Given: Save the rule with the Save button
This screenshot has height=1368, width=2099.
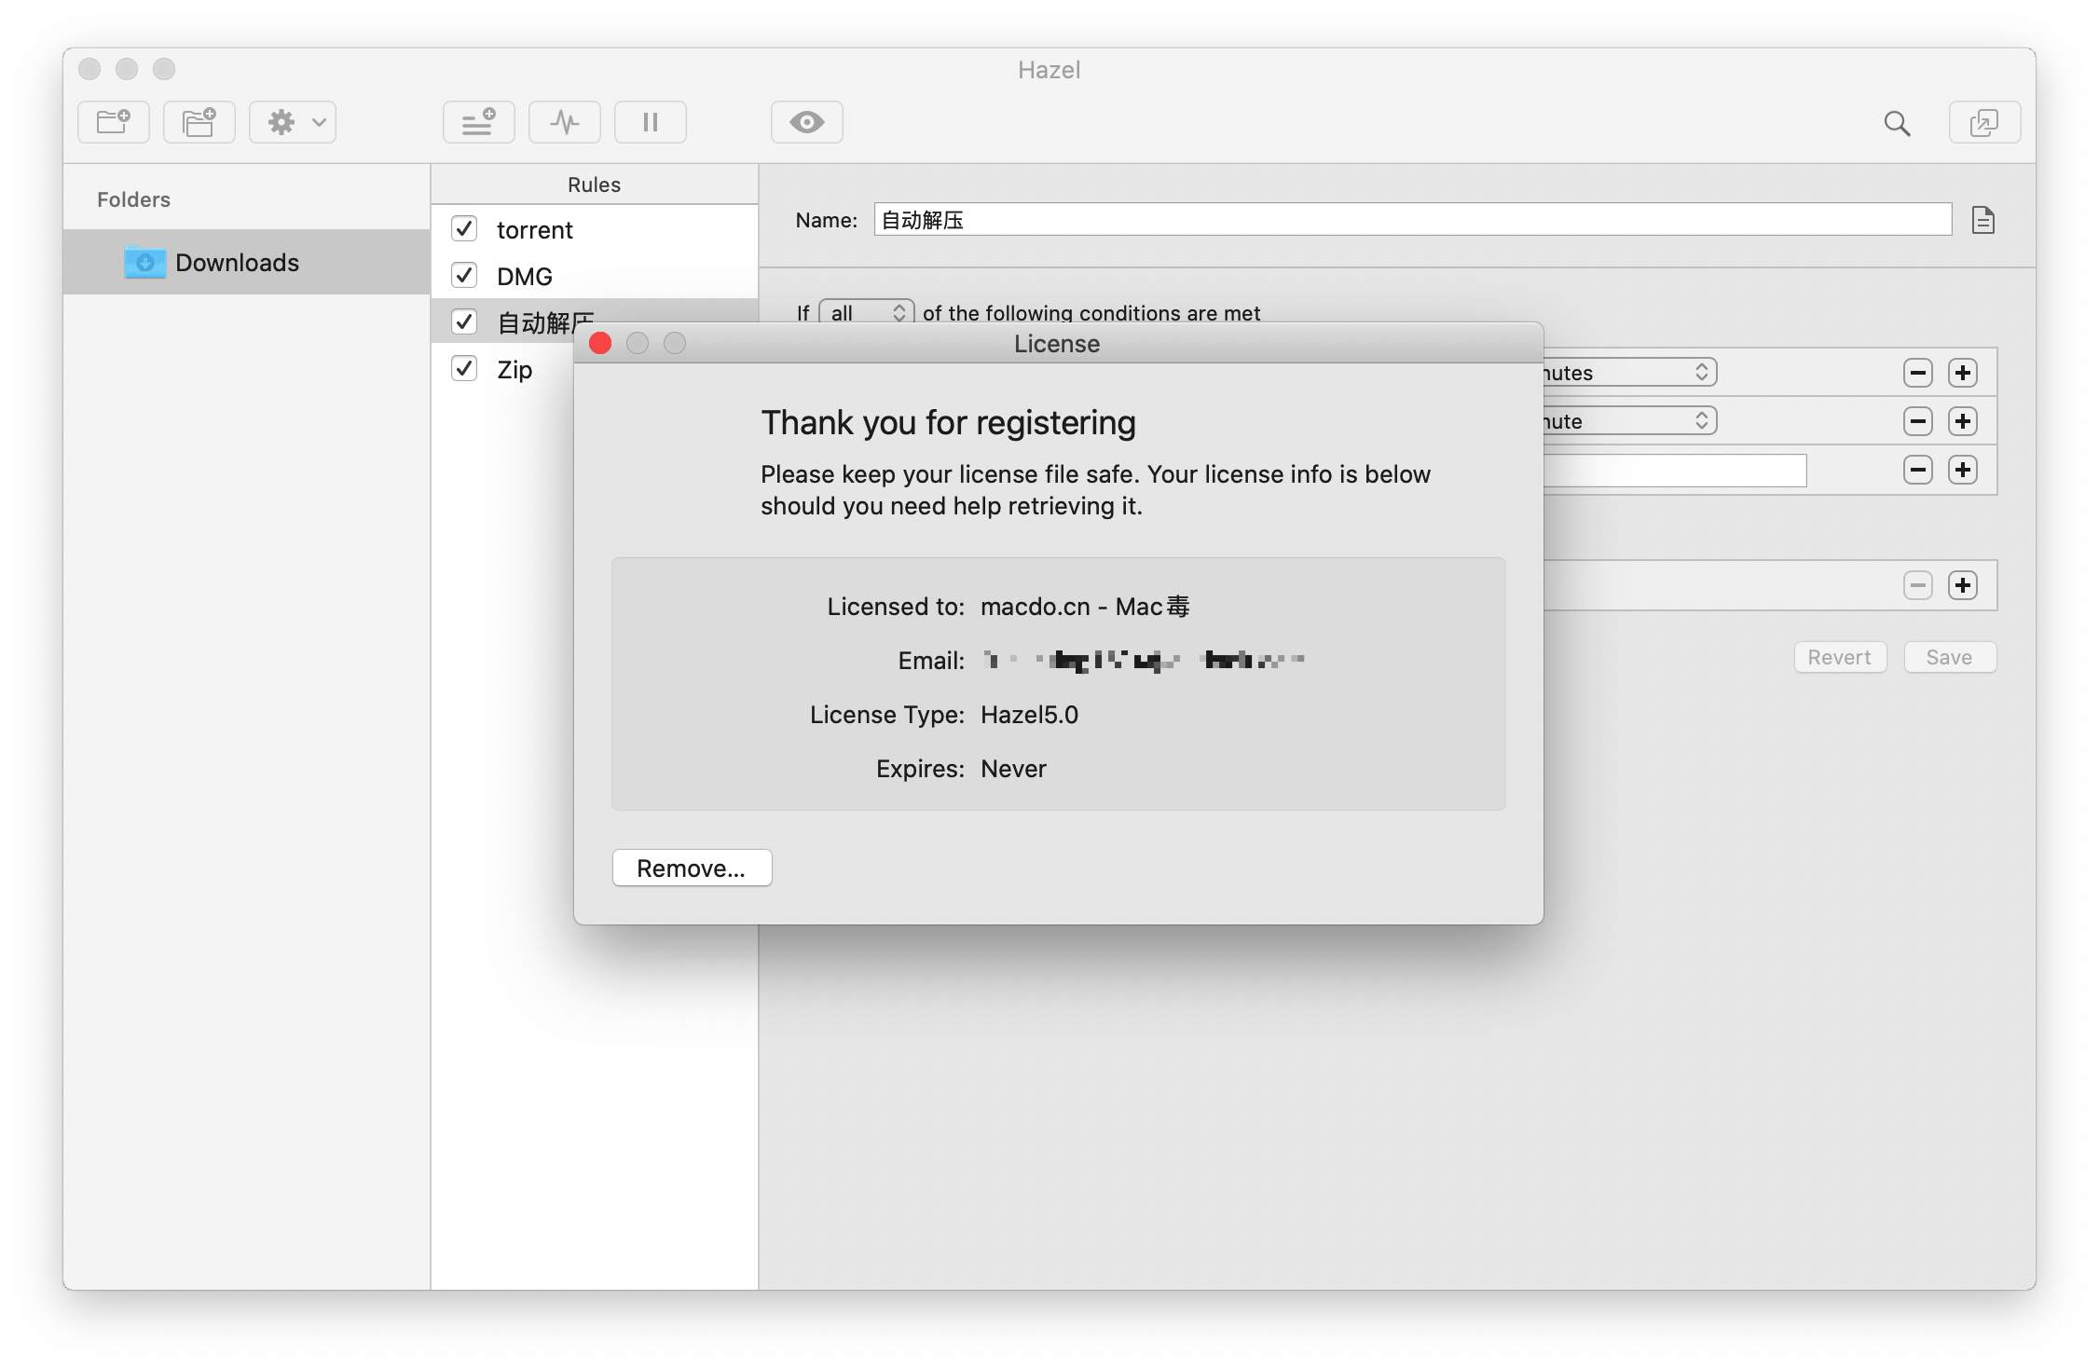Looking at the screenshot, I should tap(1949, 657).
